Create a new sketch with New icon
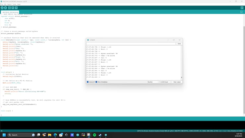The width and height of the screenshot is (245, 138). [x=9, y=8]
